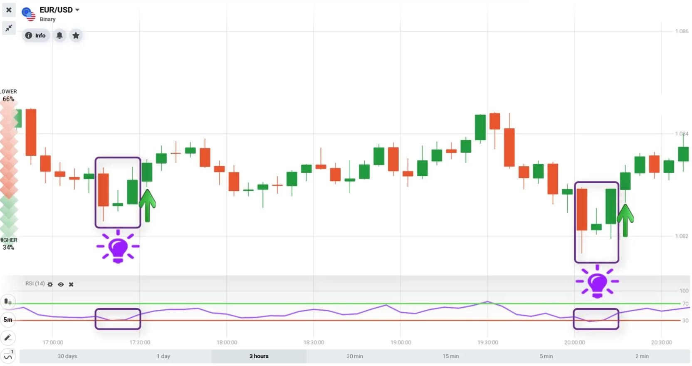Open the indicators panel icon
Image resolution: width=692 pixels, height=366 pixels.
pyautogui.click(x=8, y=356)
